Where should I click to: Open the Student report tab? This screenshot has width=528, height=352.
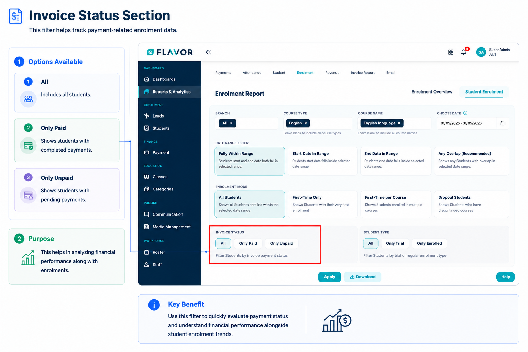[279, 73]
